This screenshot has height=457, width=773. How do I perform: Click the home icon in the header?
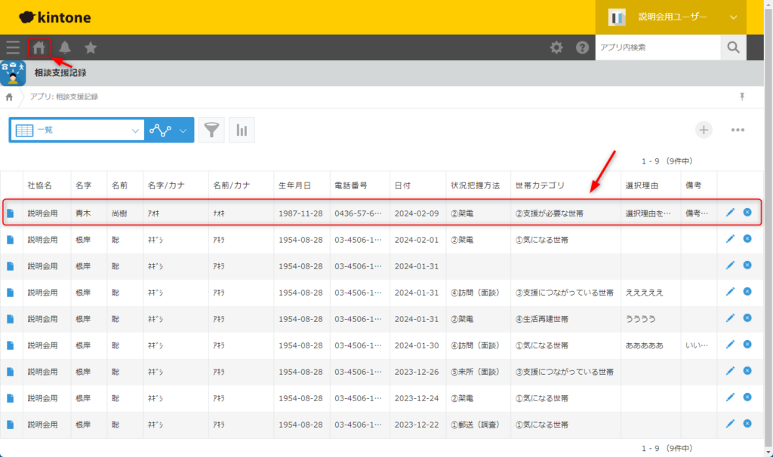[x=39, y=48]
